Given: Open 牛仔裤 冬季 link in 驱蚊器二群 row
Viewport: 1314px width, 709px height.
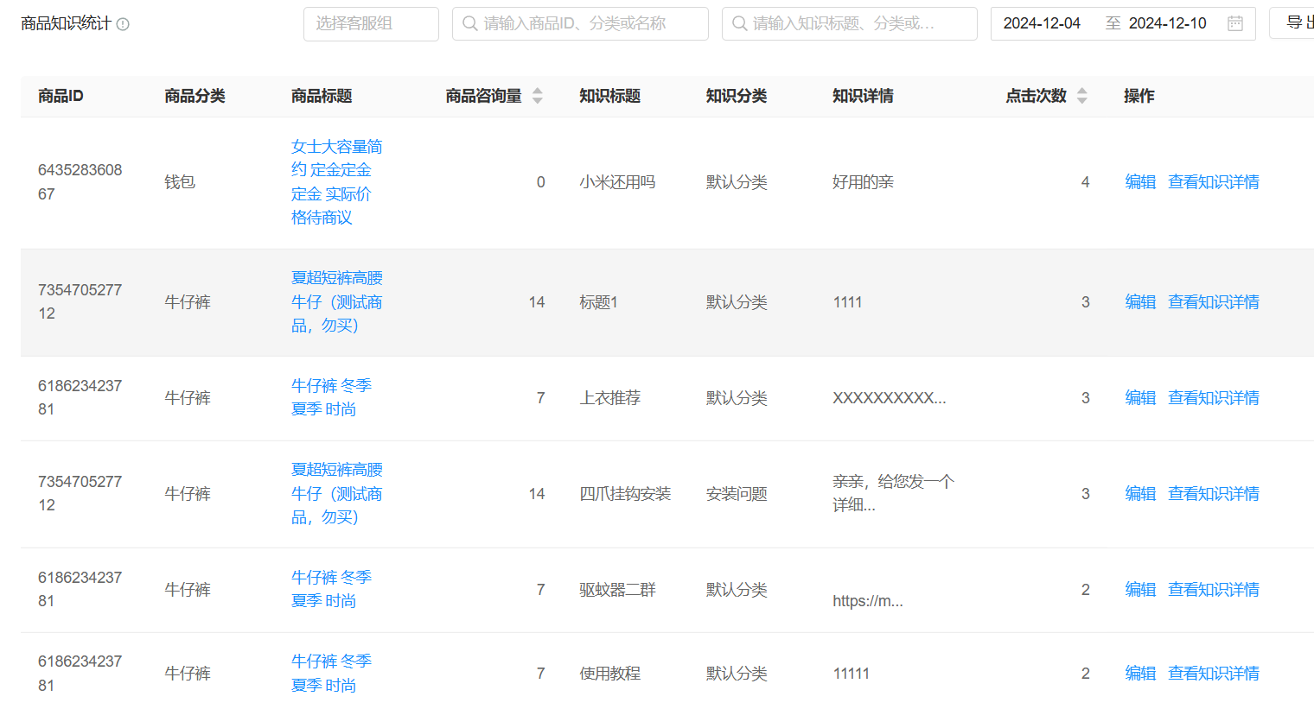Looking at the screenshot, I should click(332, 589).
